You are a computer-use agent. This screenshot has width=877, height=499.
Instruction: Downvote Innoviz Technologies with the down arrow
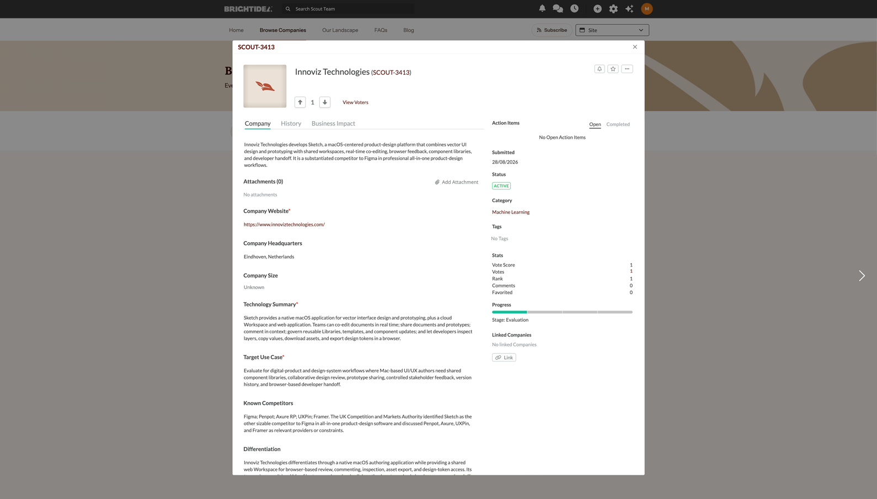click(325, 102)
